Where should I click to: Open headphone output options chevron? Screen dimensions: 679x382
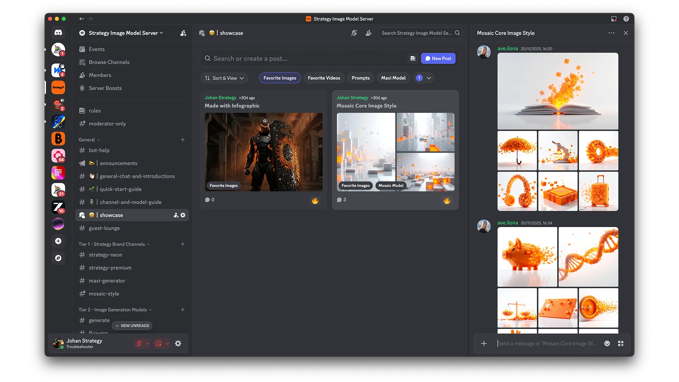click(167, 343)
